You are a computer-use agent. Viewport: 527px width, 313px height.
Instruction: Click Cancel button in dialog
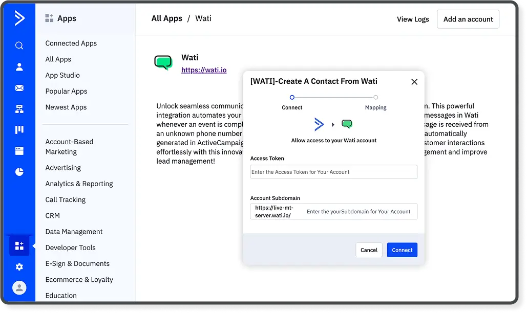pyautogui.click(x=369, y=250)
